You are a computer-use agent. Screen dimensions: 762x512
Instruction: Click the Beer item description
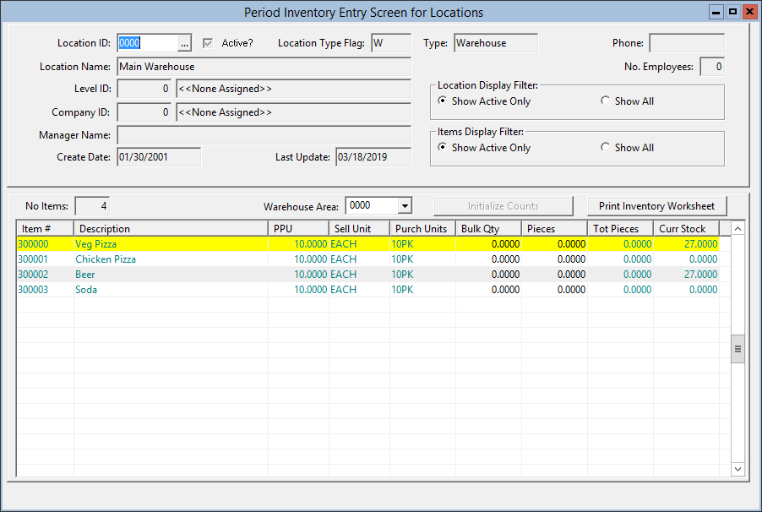85,275
